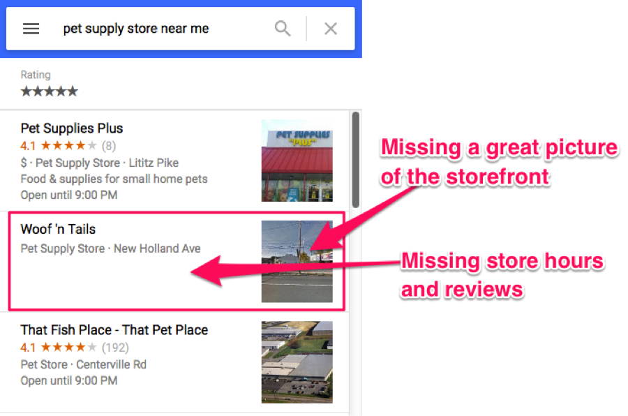Click That Fish Place 4.1 star rating
Viewport: 628px width, 416px height.
click(59, 347)
